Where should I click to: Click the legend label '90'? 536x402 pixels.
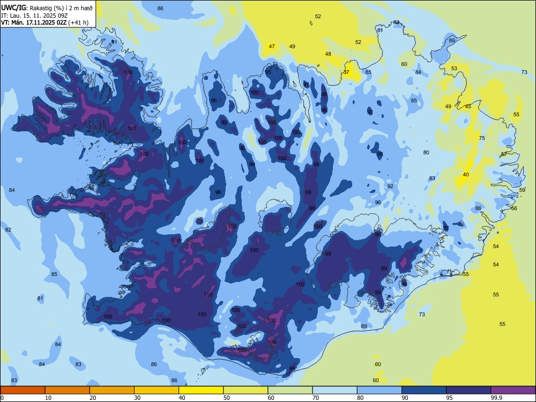pyautogui.click(x=405, y=398)
